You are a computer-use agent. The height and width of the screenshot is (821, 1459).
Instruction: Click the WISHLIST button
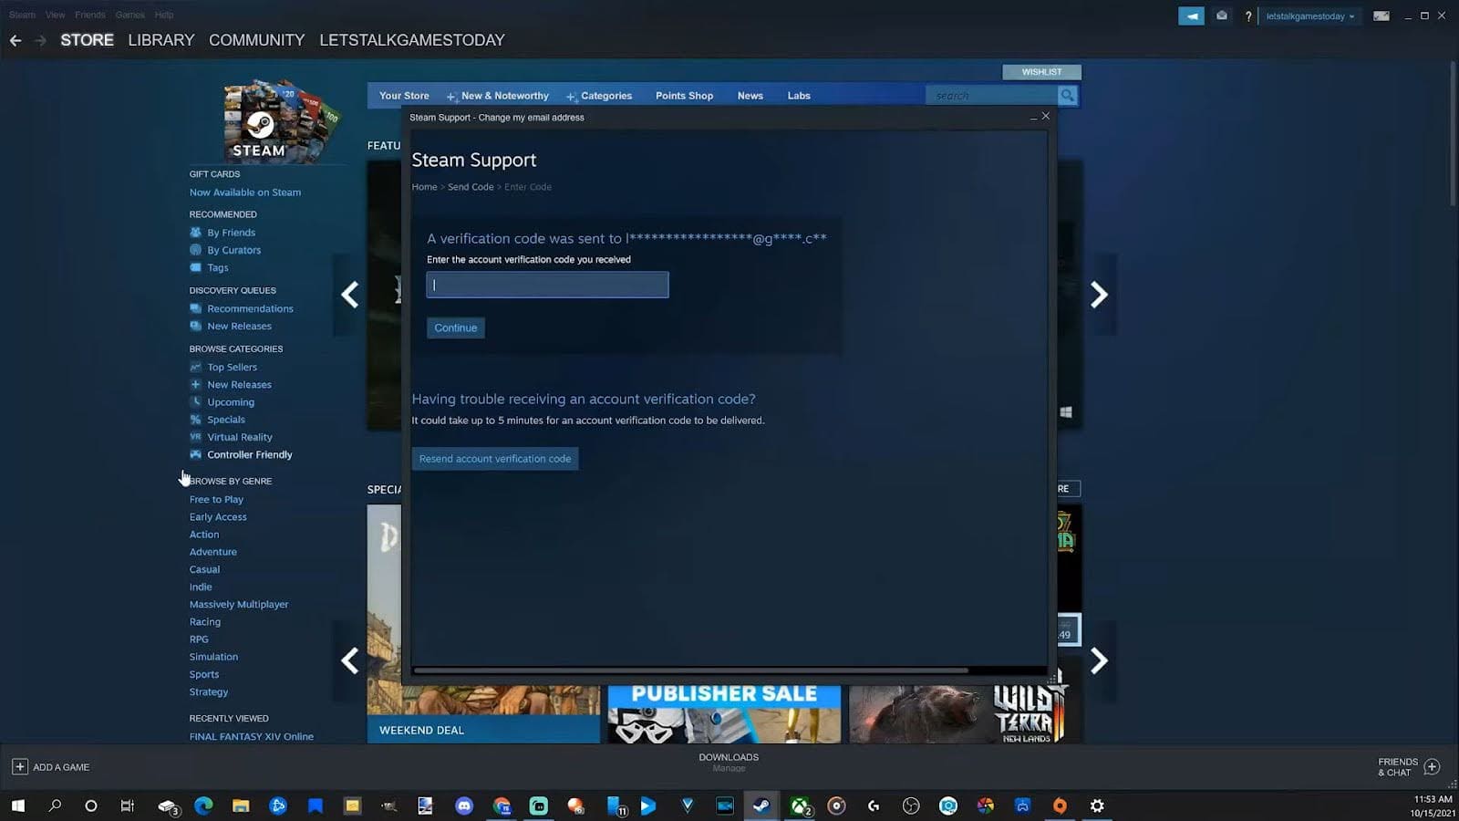tap(1041, 72)
